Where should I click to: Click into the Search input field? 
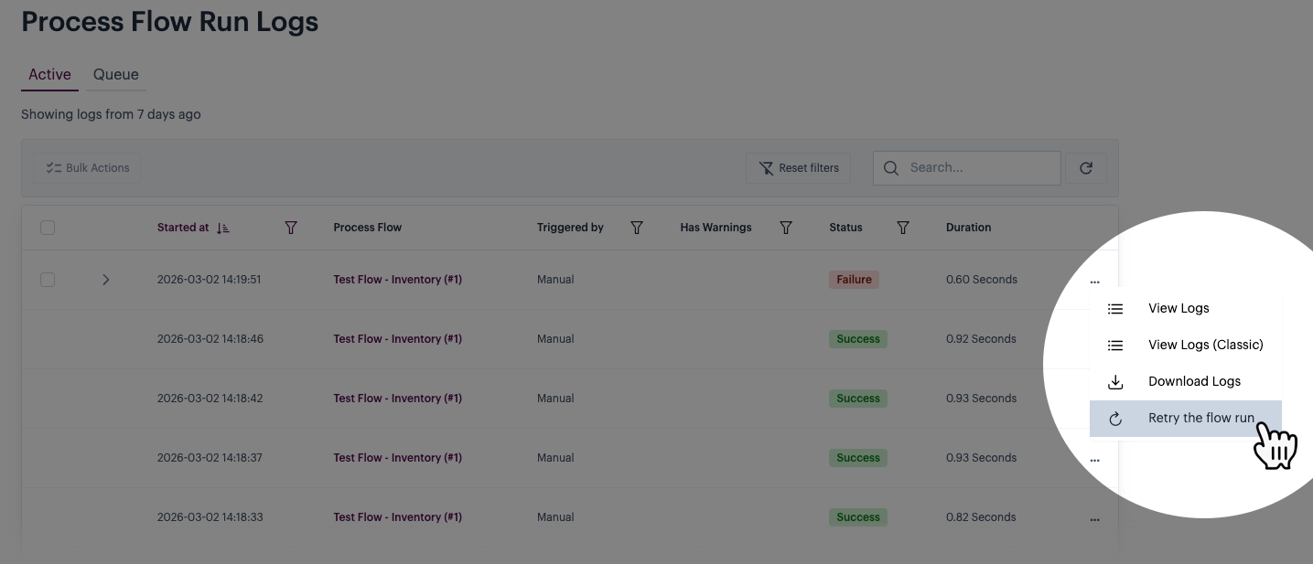pyautogui.click(x=979, y=168)
